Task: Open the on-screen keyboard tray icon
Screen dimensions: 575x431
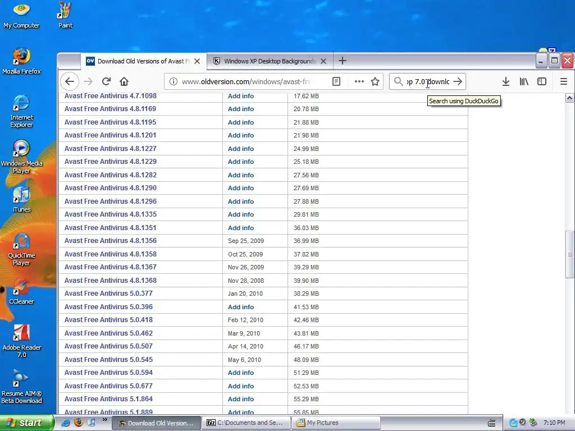Action: pyautogui.click(x=492, y=423)
